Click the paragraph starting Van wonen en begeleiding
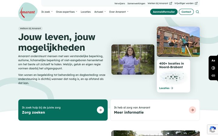 click(62, 79)
